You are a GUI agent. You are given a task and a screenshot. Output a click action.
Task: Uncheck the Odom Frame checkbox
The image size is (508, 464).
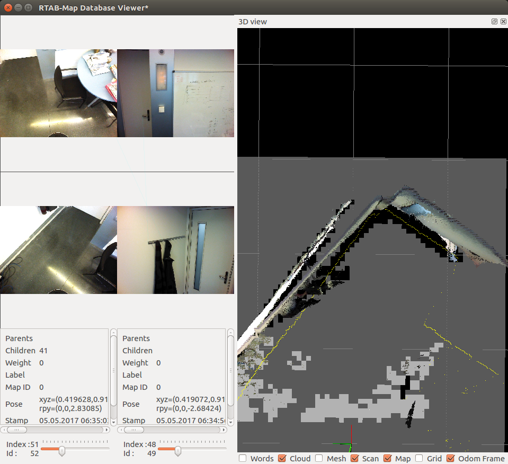pos(451,458)
